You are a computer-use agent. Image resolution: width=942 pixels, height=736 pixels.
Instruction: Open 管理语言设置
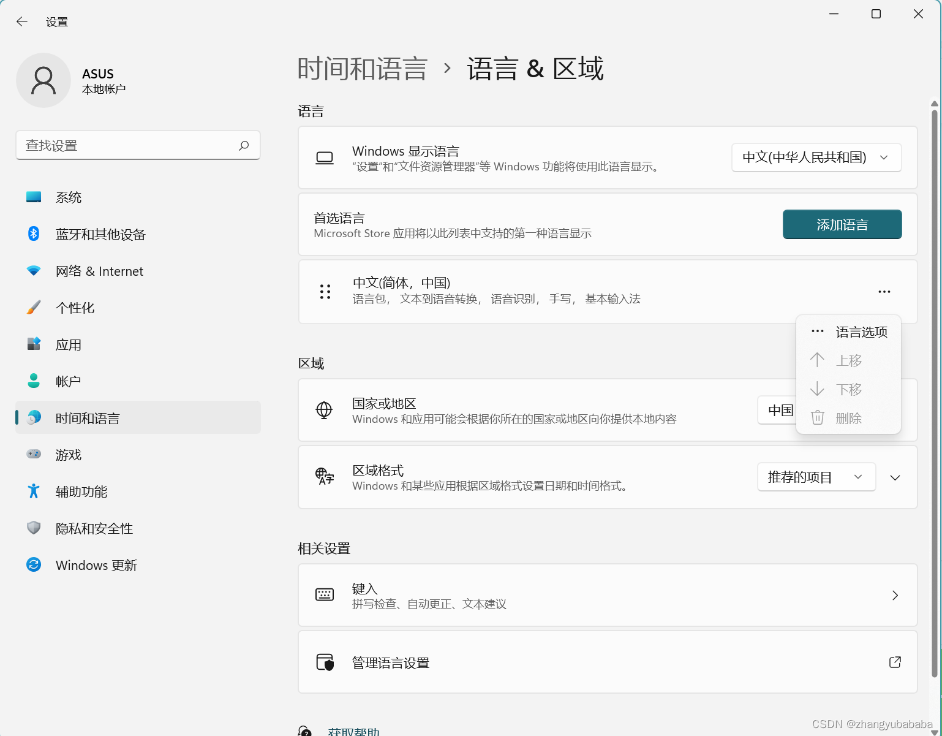608,662
